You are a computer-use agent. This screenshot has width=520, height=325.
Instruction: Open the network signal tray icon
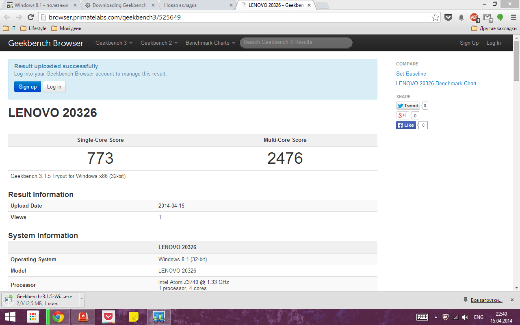pyautogui.click(x=455, y=317)
